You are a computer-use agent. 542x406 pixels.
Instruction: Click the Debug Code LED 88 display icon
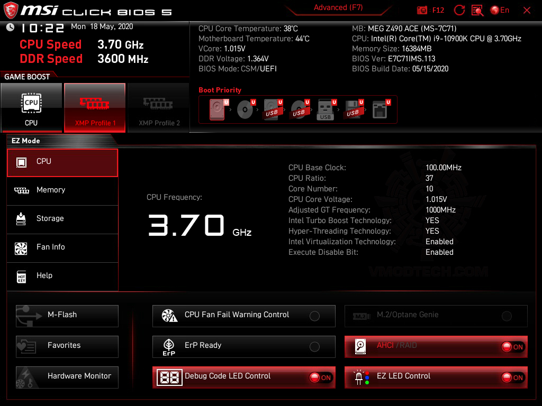tap(169, 377)
